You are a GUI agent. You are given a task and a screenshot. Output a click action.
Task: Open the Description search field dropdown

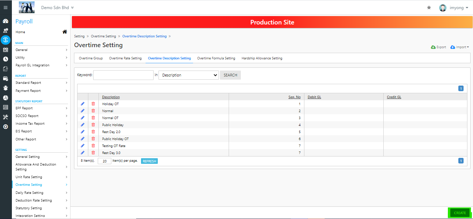pyautogui.click(x=189, y=75)
